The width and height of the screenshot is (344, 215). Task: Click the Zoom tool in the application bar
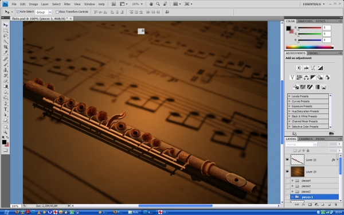(158, 4)
